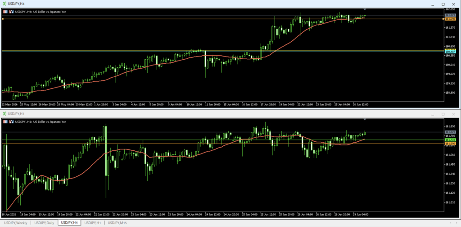Switch to the USDJPY,M15 tab
This screenshot has height=227, width=461.
[117, 223]
